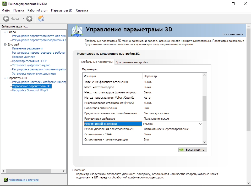The height and width of the screenshot is (186, 251).
Task: Open Регулировка настроек изображения с просмотром
Action: [39, 82]
